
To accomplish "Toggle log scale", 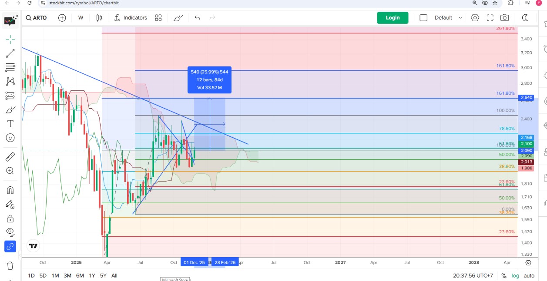I will [x=516, y=276].
